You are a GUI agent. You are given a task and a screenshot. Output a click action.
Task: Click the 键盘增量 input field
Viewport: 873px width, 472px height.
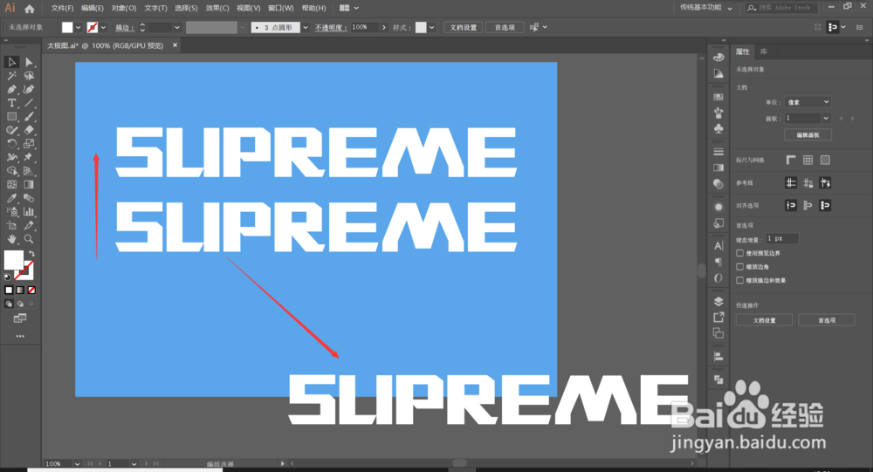click(782, 239)
